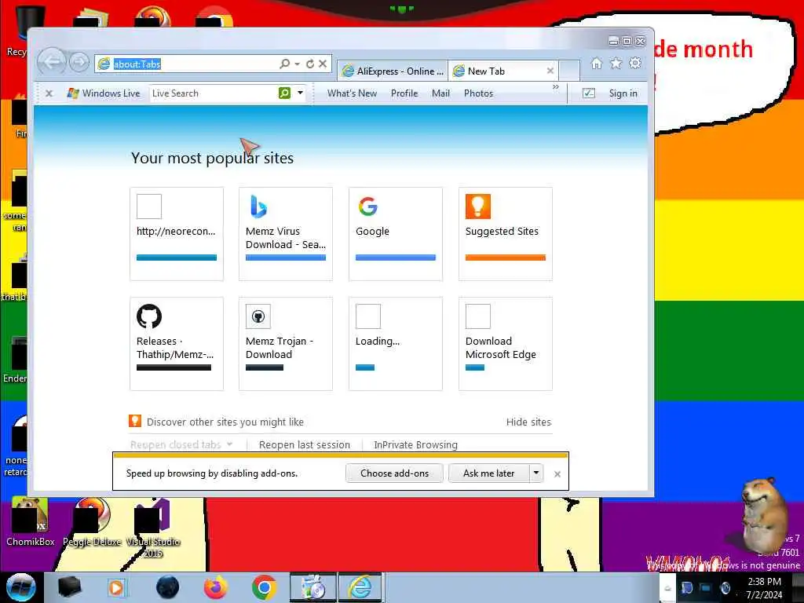804x603 pixels.
Task: Open the Loading... site tile
Action: (396, 344)
